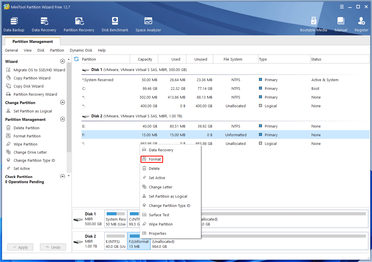Select Set Partition as Logical in context menu
Viewport: 372px width, 262px height.
click(170, 196)
